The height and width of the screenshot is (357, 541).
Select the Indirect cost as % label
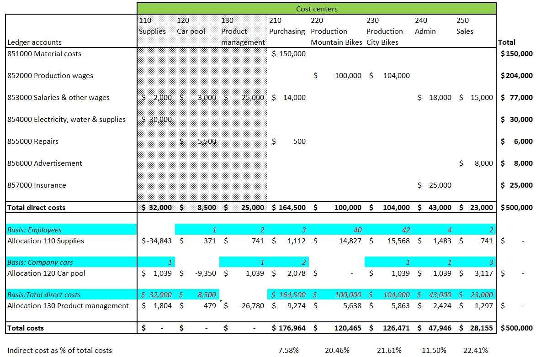tap(59, 351)
